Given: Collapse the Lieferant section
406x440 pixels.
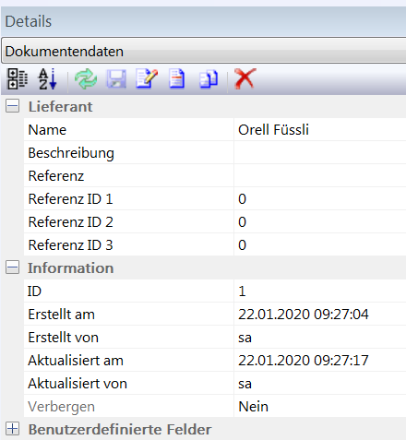Looking at the screenshot, I should (x=12, y=106).
